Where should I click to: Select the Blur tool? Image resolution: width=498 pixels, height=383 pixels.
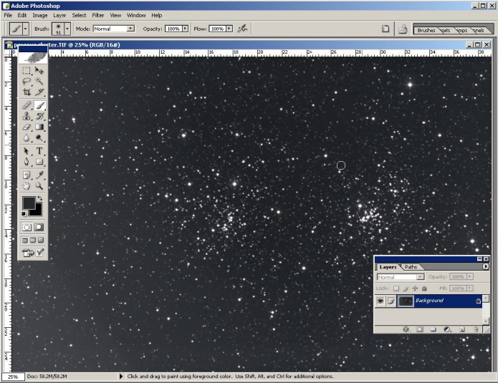tap(27, 137)
